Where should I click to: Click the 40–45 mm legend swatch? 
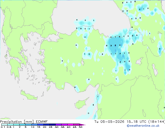pyautogui.click(x=71, y=125)
